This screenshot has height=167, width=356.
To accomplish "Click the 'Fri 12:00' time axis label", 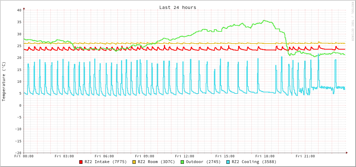I will point(185,156).
